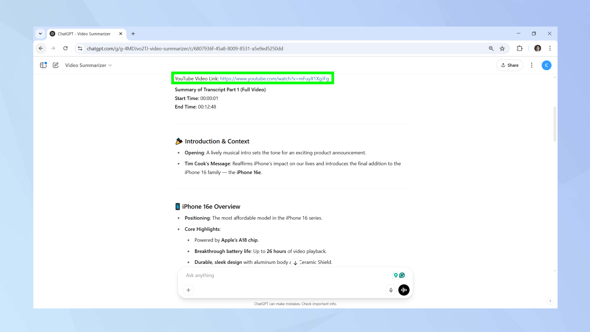The image size is (590, 332).
Task: Open the tab search dropdown arrow
Action: click(x=40, y=34)
